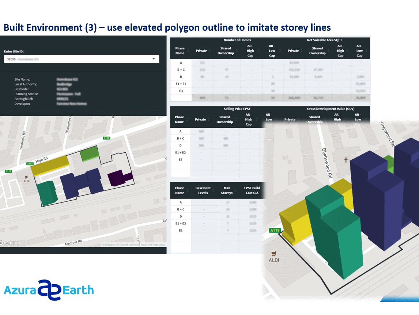
Task: Click row B + C in Selling Price table
Action: (180, 138)
